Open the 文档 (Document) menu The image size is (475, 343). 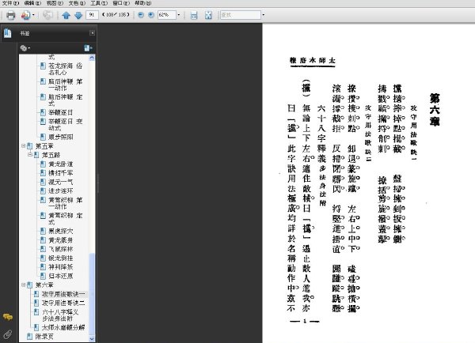coord(77,3)
